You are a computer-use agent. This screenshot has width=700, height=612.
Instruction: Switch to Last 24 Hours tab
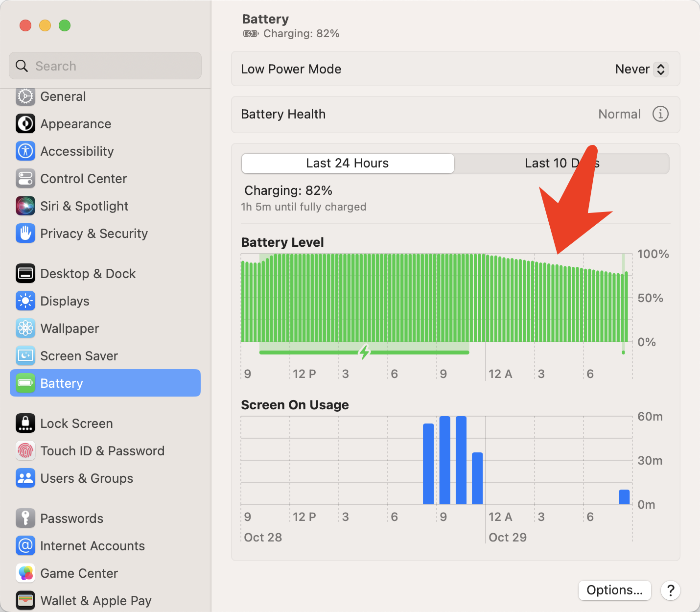point(348,164)
